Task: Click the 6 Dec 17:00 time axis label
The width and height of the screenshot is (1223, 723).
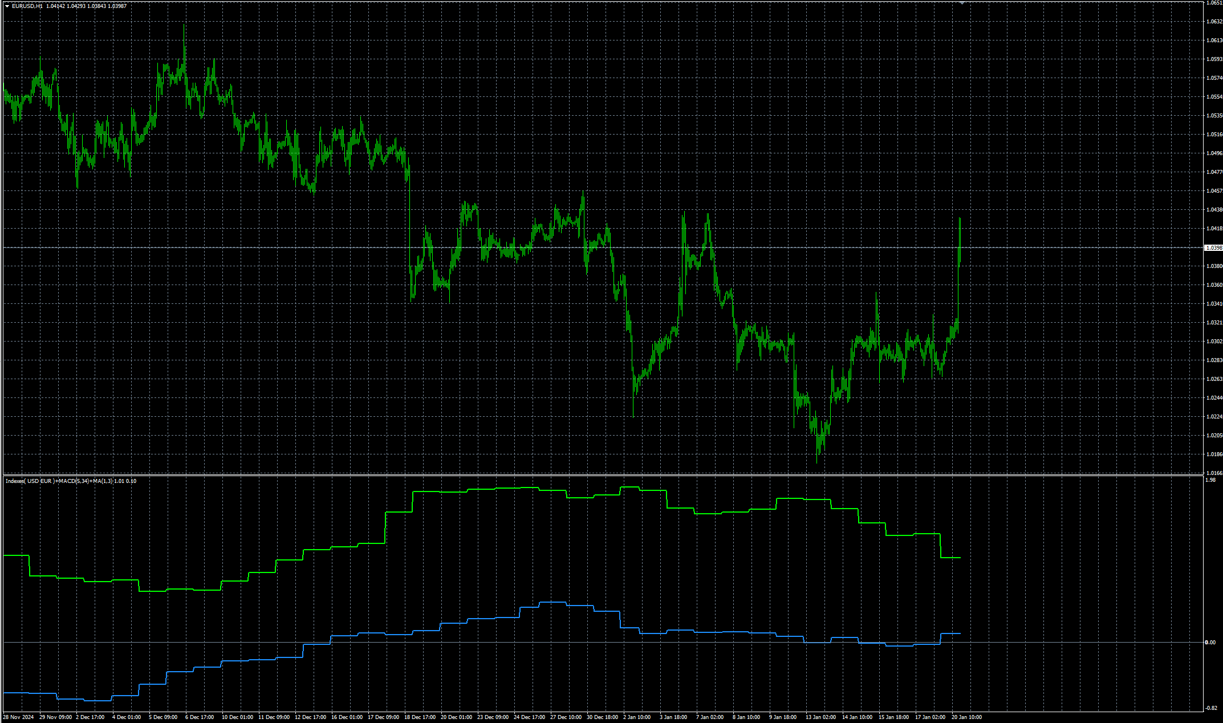Action: 200,717
